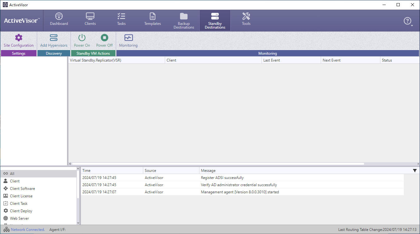
Task: Sort by Virtual Standby.Replicator(VSR) column
Action: [116, 60]
